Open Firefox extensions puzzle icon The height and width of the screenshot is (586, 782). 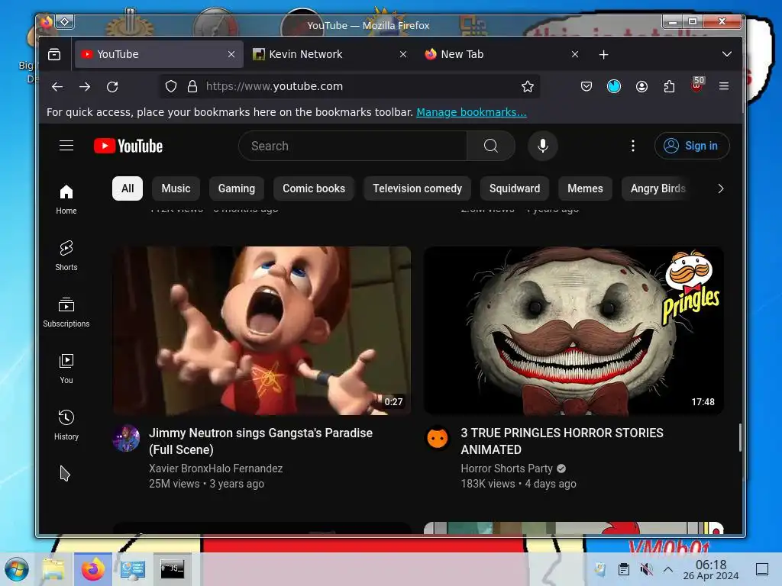[x=669, y=87]
